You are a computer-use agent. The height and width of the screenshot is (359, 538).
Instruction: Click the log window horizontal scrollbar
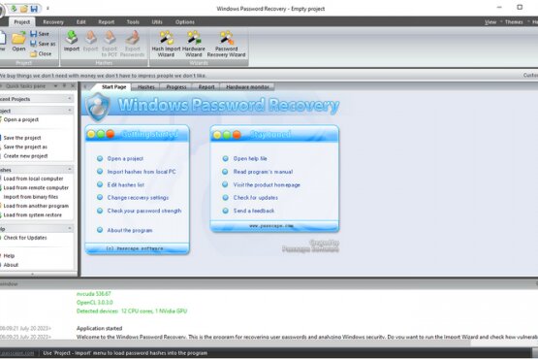click(235, 343)
